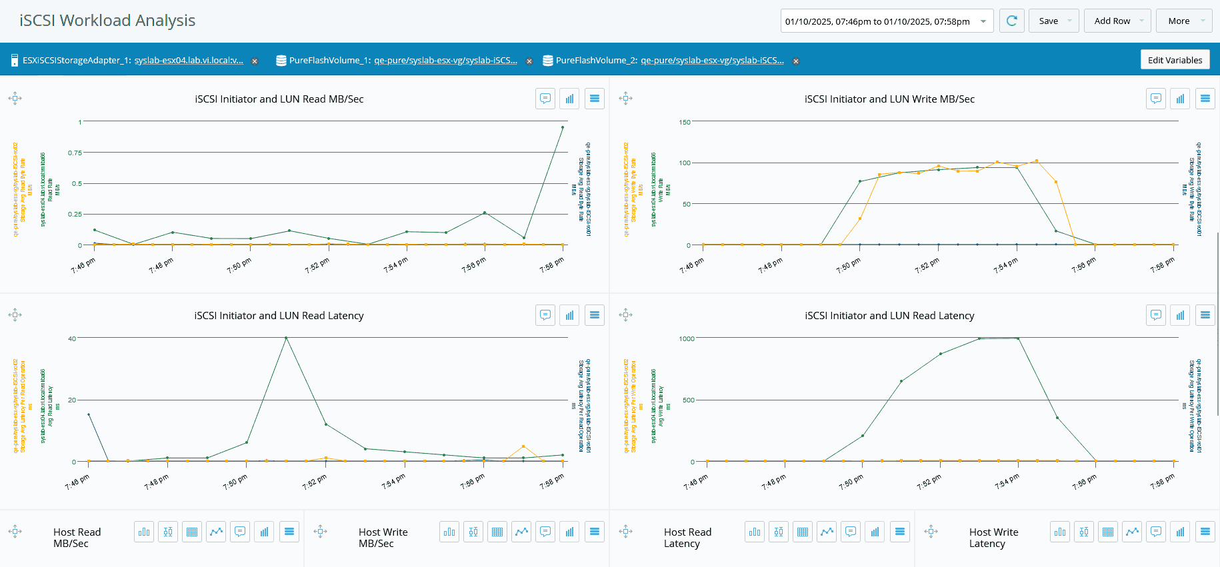Open hamburger menu on the Write MB/Sec panel
Viewport: 1220px width, 567px height.
(1205, 99)
